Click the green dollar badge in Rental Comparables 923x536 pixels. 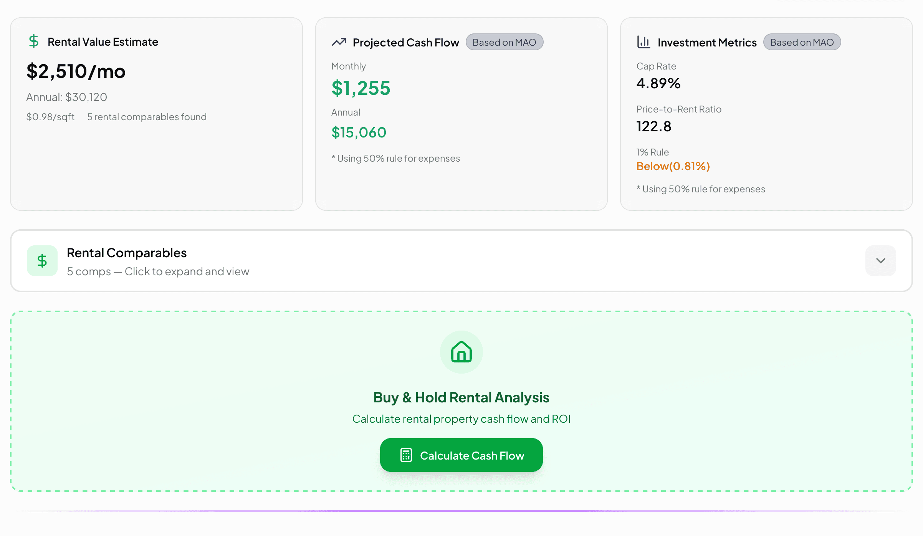[x=42, y=261]
